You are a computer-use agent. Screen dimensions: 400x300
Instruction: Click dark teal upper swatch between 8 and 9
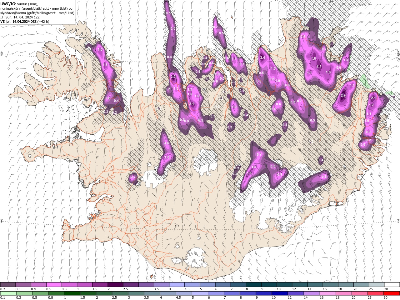[253, 284]
